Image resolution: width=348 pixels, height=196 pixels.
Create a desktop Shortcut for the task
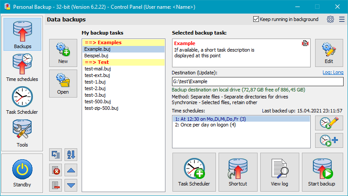[238, 172]
